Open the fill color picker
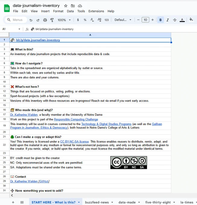This screenshot has height=205, width=197. coord(191,20)
